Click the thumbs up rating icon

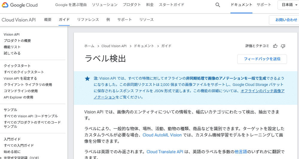pos(275,46)
